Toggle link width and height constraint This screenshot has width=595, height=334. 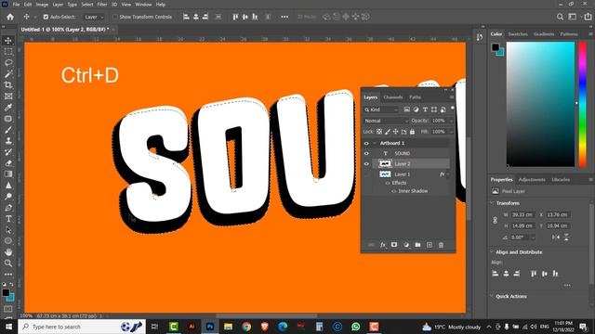click(x=496, y=220)
